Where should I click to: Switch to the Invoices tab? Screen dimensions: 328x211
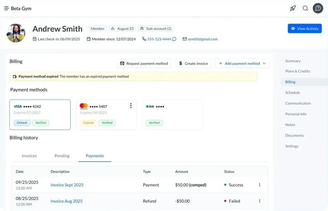point(29,156)
